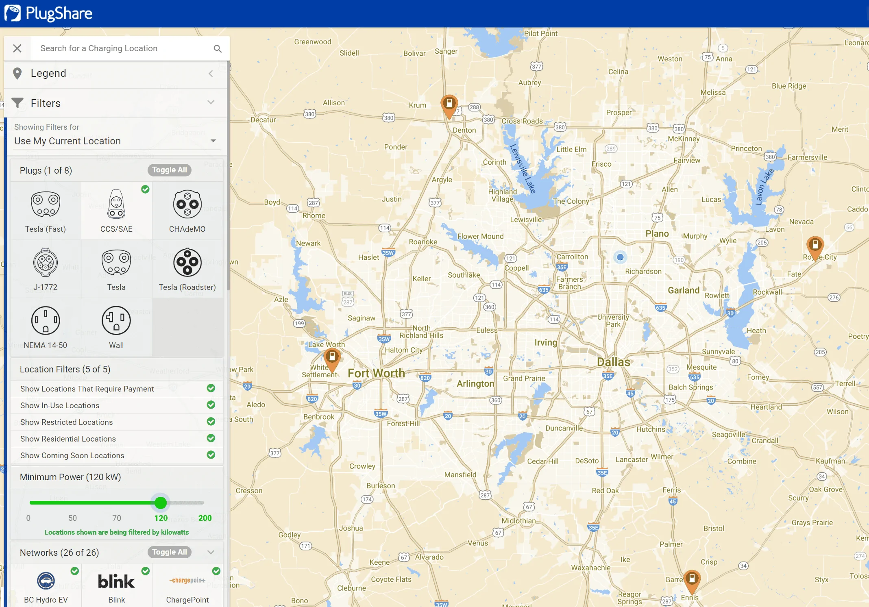Click the Lewisville Lake map label
Screen dimensions: 869x607
tap(523, 168)
